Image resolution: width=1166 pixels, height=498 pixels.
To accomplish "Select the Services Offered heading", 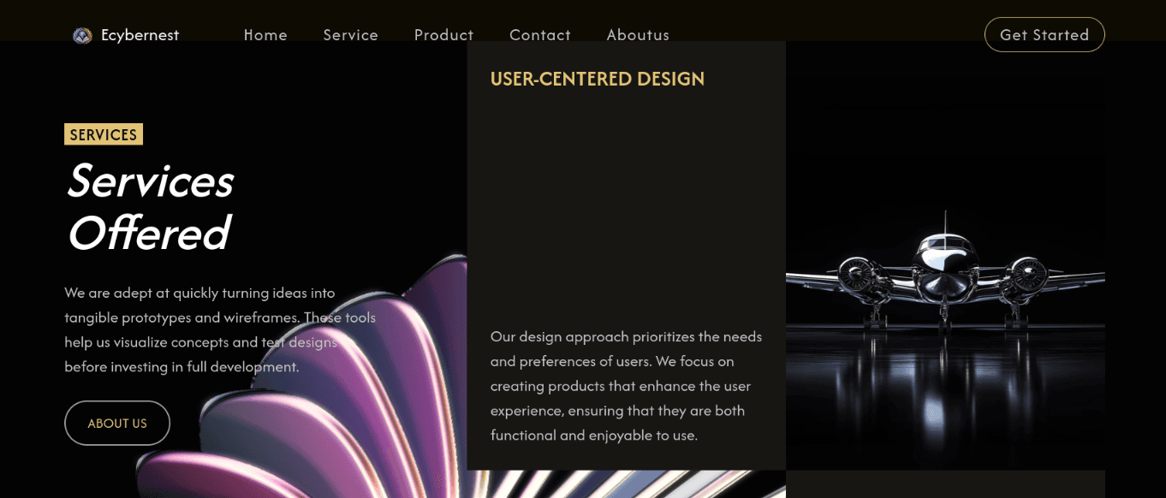I will point(150,206).
